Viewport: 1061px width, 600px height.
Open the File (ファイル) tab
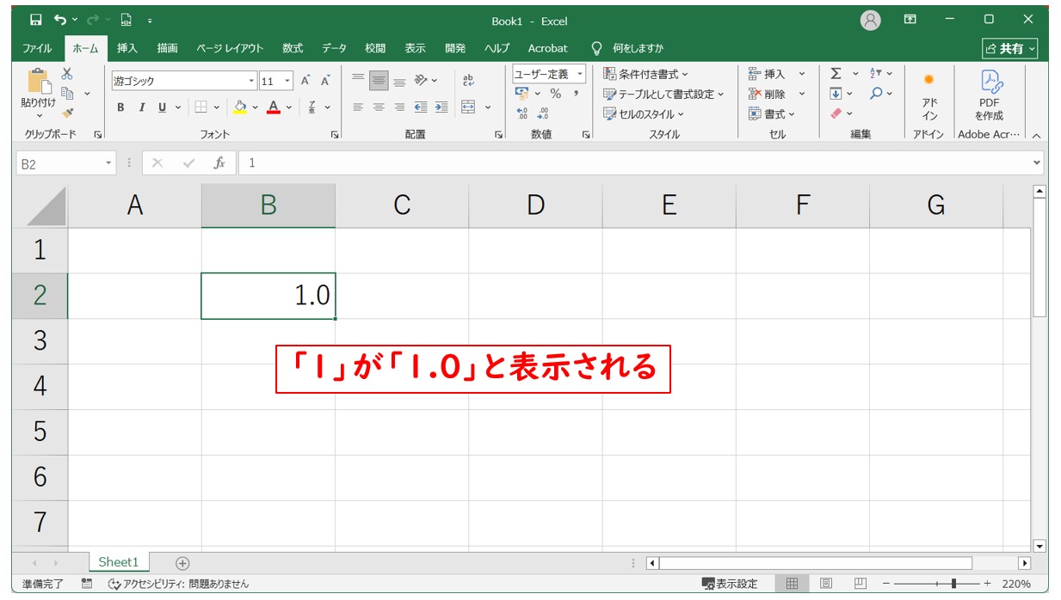pos(37,48)
